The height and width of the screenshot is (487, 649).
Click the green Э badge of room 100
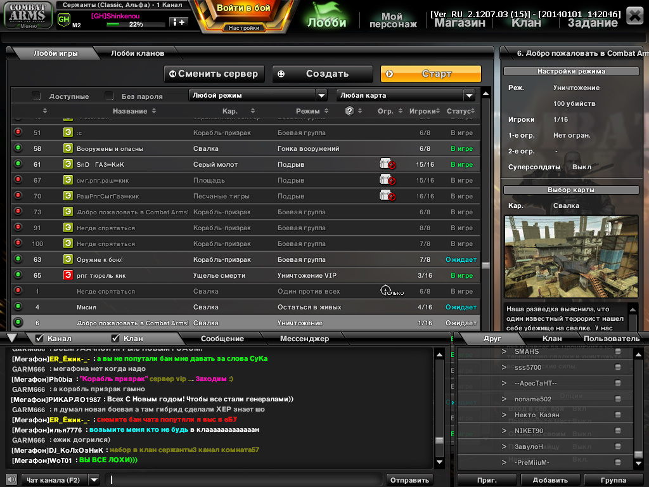[x=68, y=243]
